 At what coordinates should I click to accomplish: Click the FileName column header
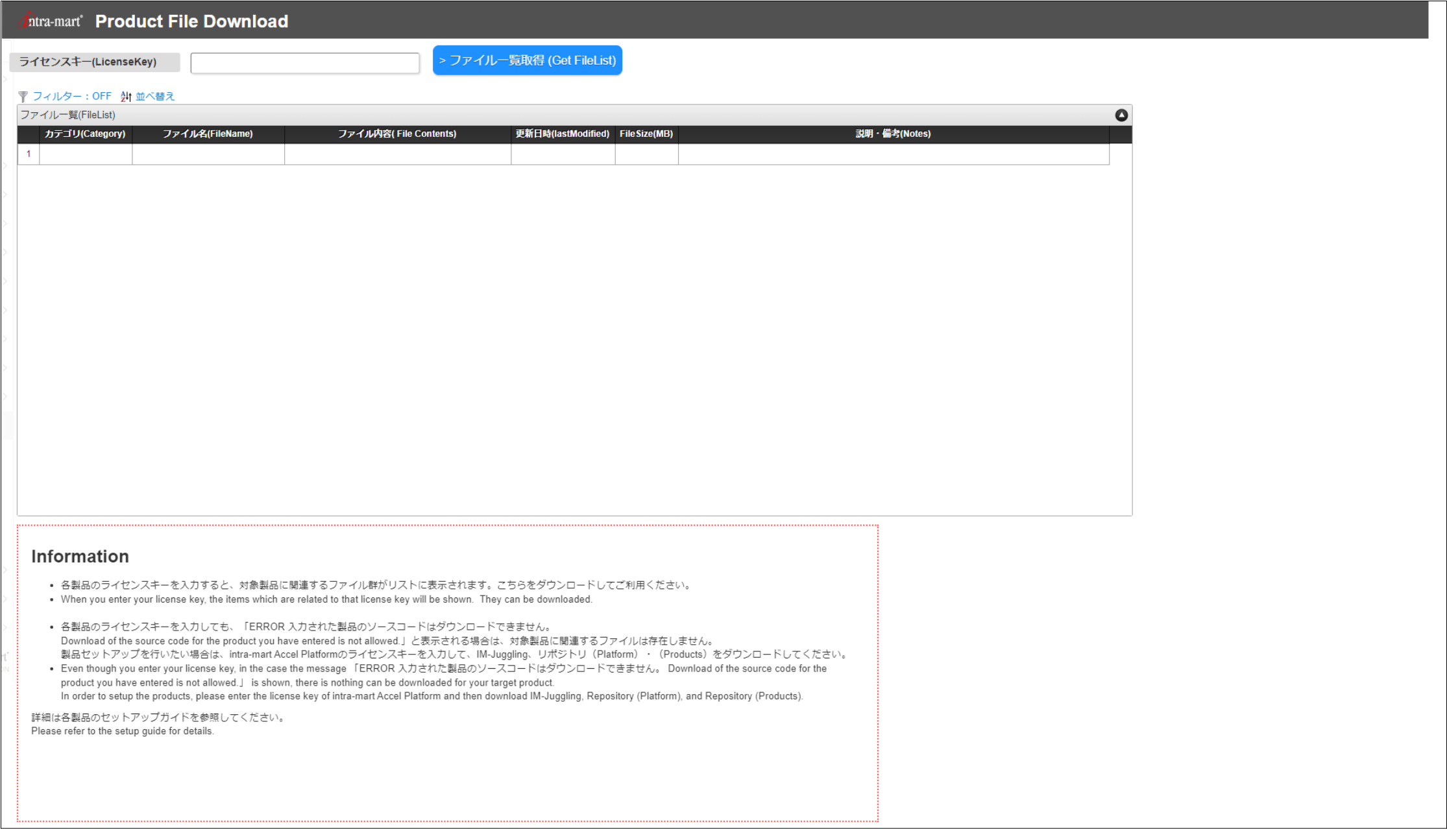click(208, 134)
